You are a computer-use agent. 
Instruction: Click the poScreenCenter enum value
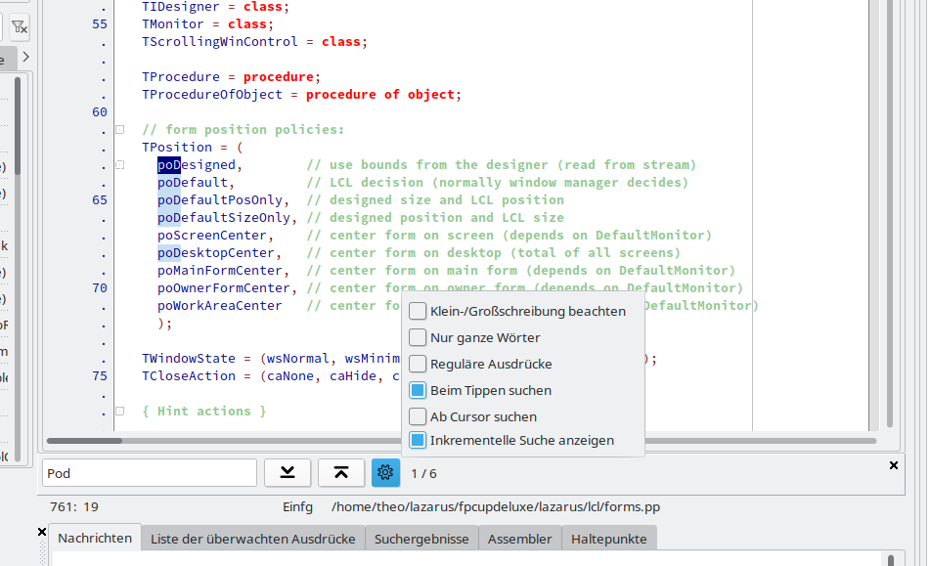click(212, 236)
